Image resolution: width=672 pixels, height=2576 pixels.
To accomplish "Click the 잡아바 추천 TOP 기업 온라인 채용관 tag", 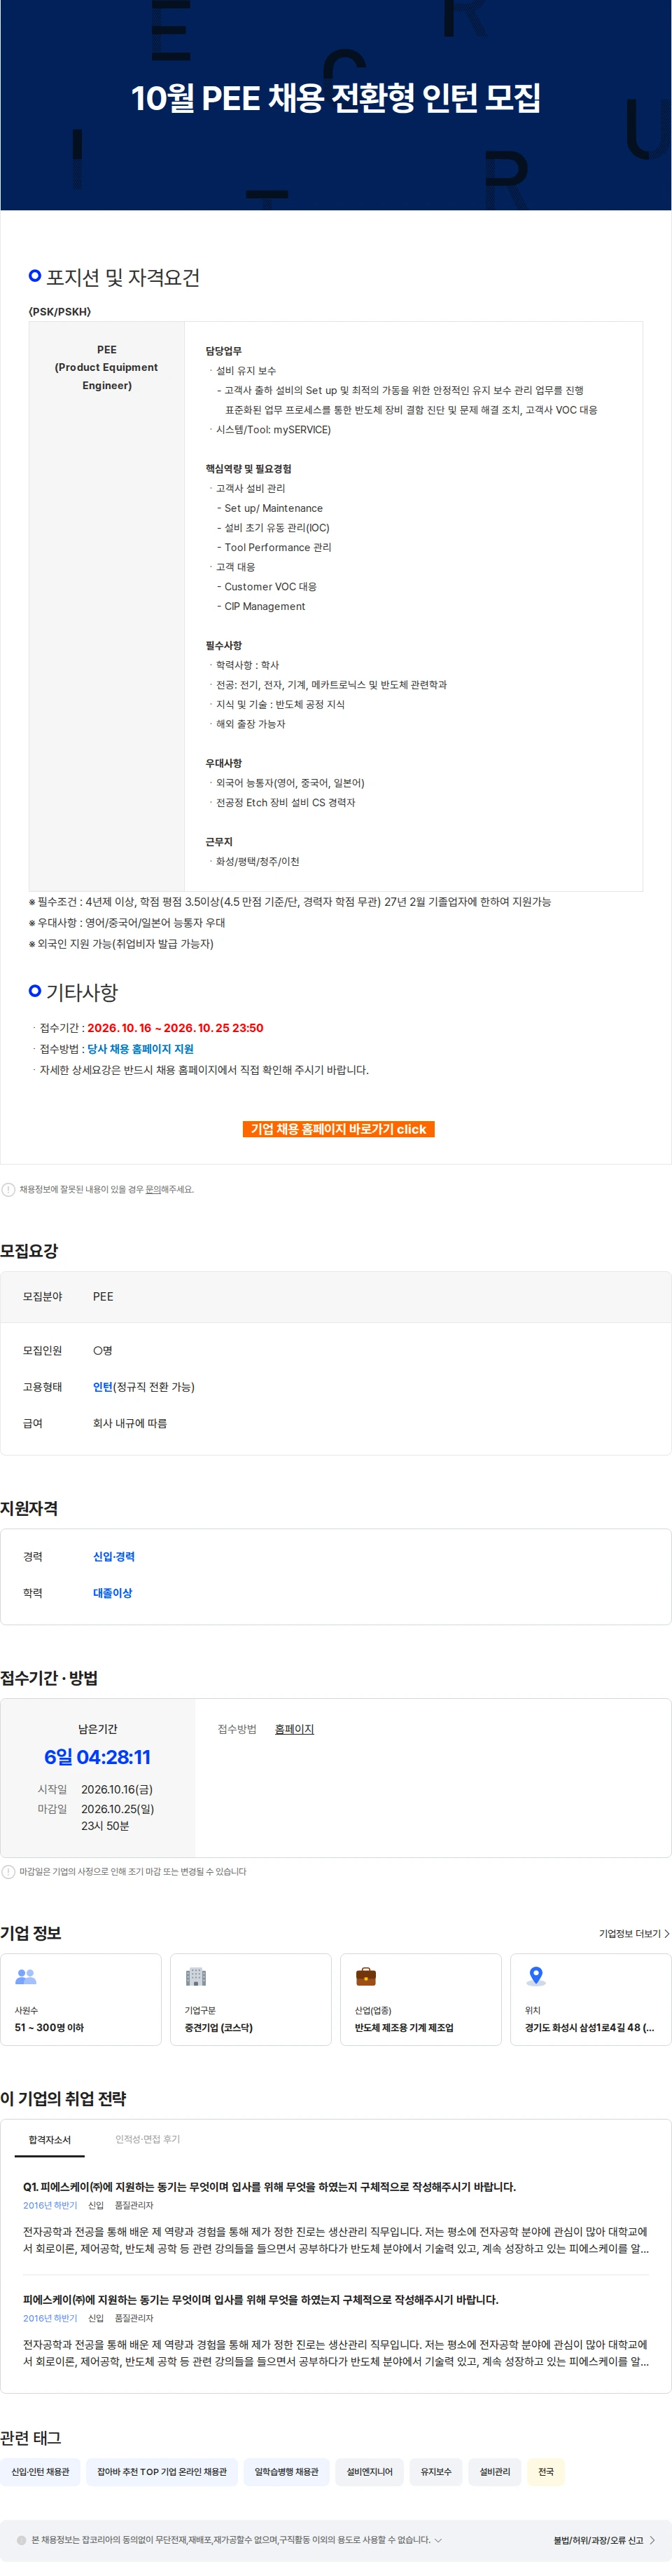I will [162, 2472].
